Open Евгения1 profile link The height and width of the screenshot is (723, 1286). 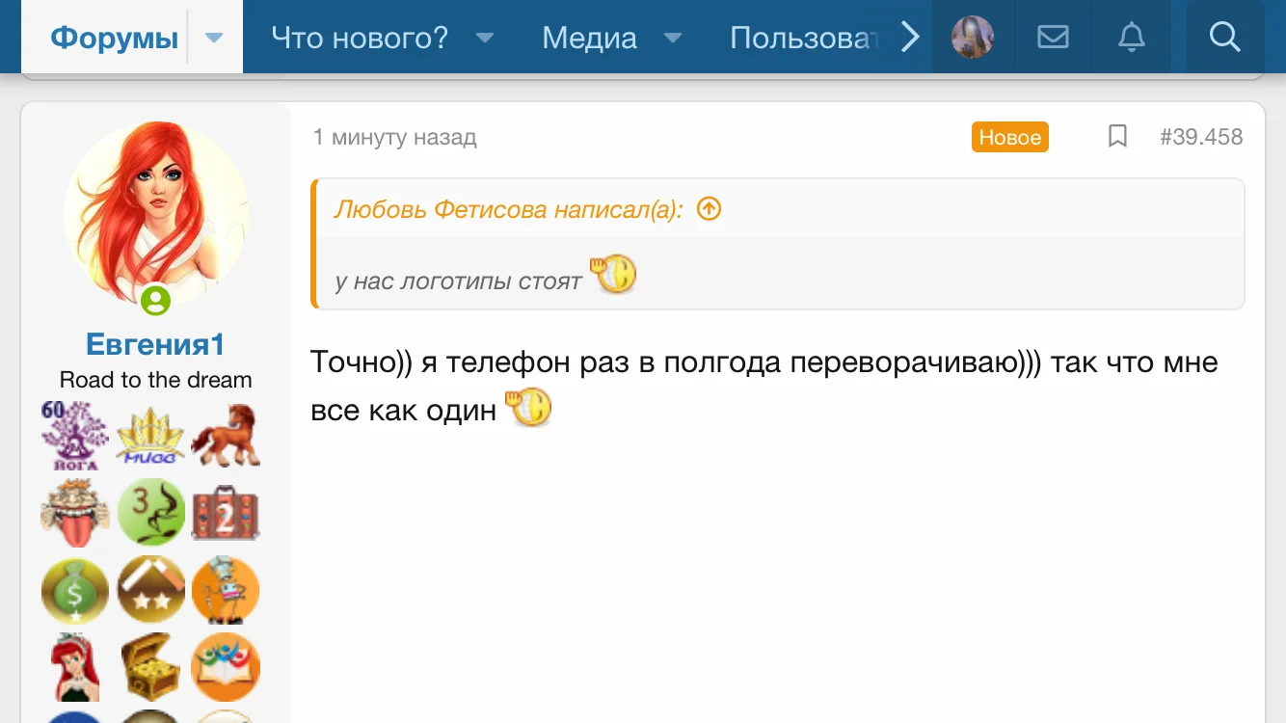pyautogui.click(x=155, y=344)
